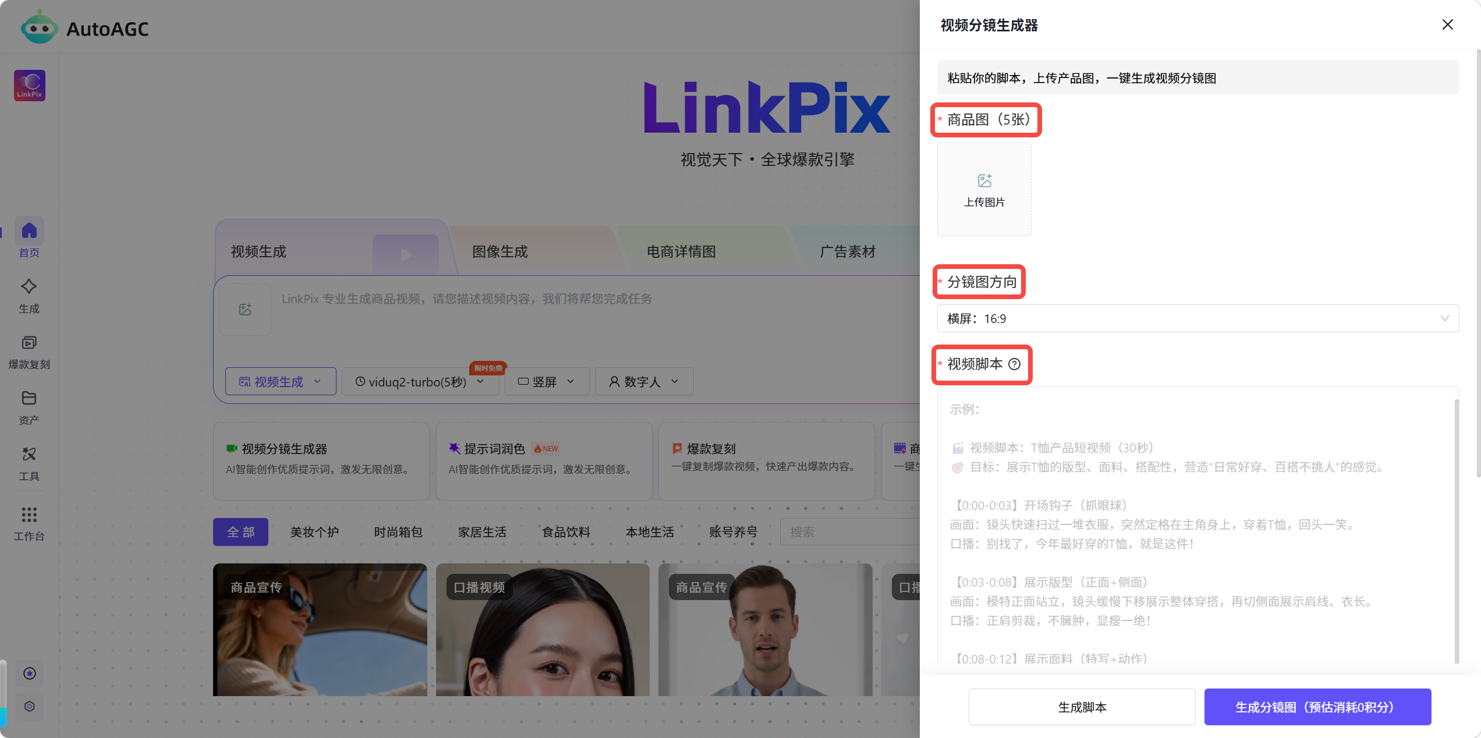The height and width of the screenshot is (738, 1481).
Task: Click the hexagon settings icon at sidebar bottom
Action: 30,706
